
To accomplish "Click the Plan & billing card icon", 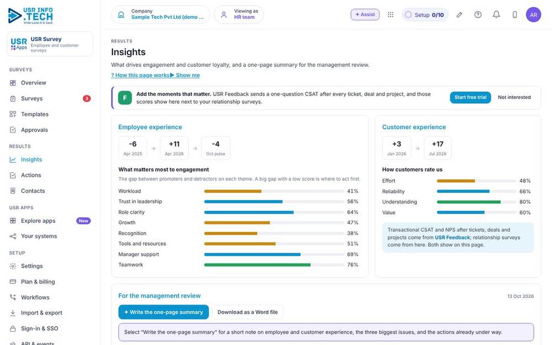I will 13,282.
